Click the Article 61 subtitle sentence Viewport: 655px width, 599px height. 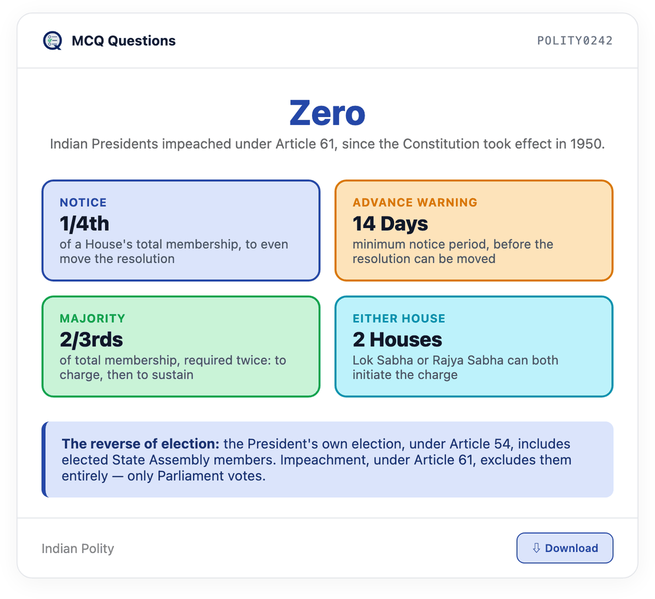[x=327, y=144]
